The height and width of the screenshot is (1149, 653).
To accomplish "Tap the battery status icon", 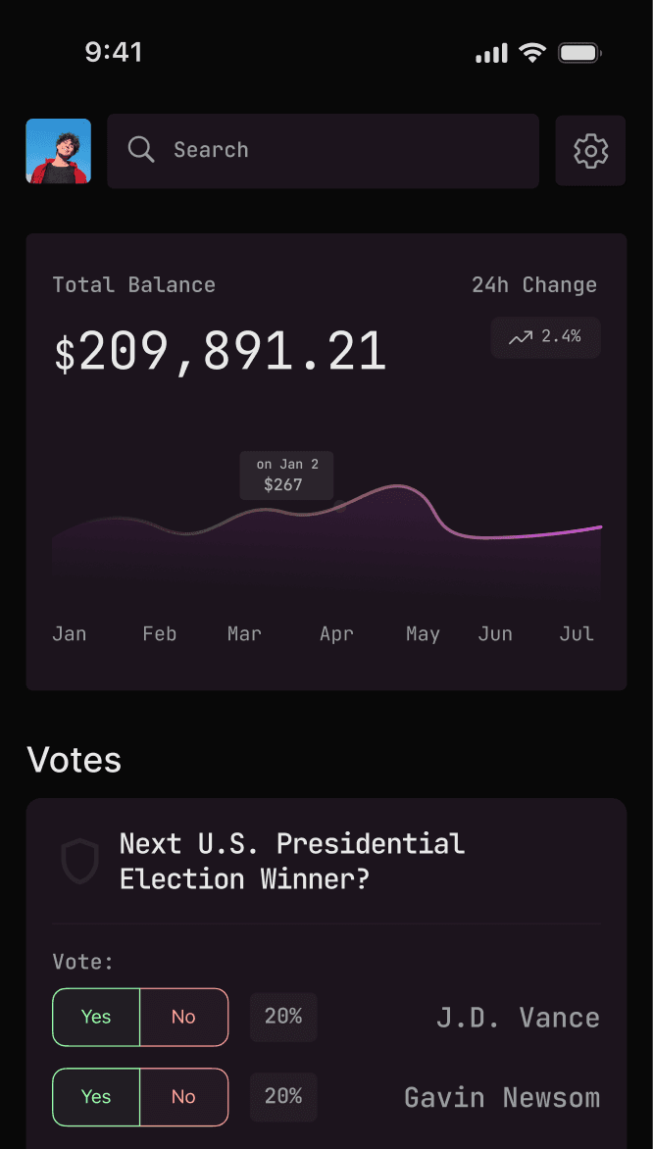I will tap(579, 53).
